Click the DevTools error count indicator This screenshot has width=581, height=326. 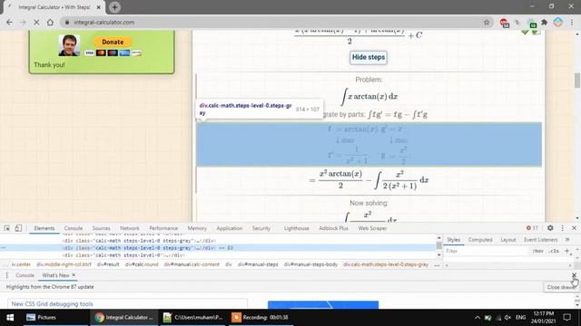532,228
